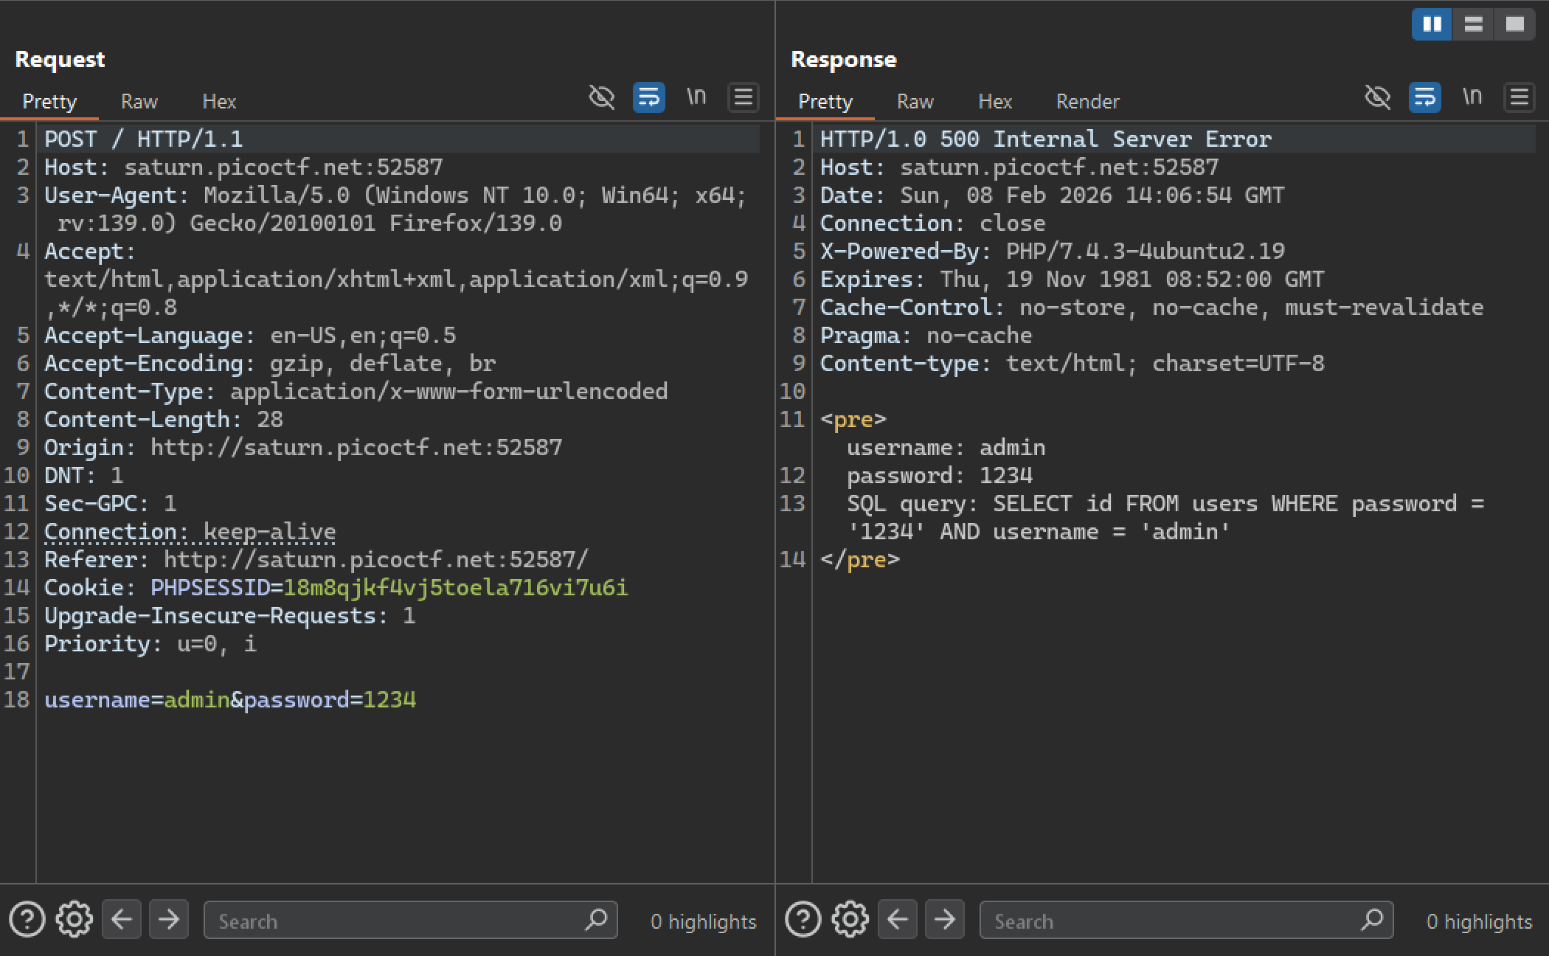1549x956 pixels.
Task: Open the Hex view of the Request
Action: point(219,101)
